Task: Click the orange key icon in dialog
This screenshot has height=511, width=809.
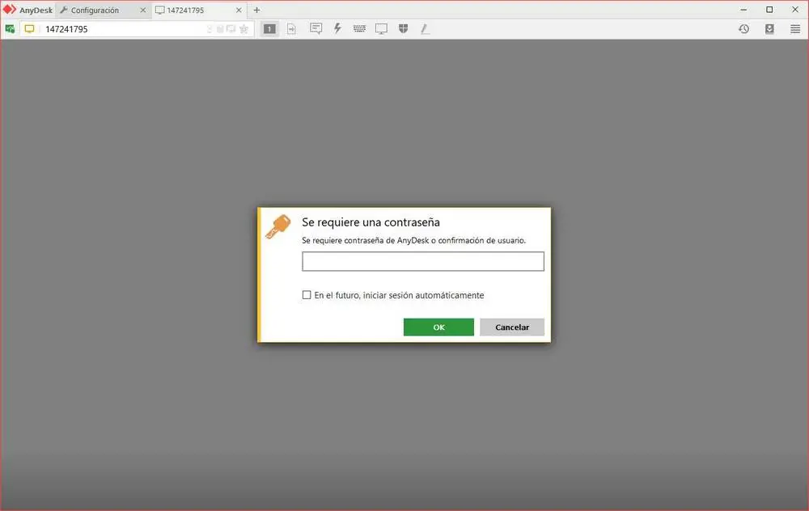Action: [x=278, y=227]
